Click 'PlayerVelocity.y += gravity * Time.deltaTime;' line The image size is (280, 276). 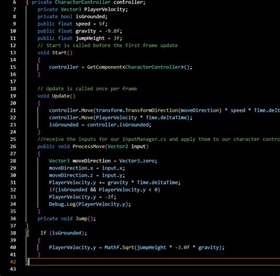(x=115, y=183)
